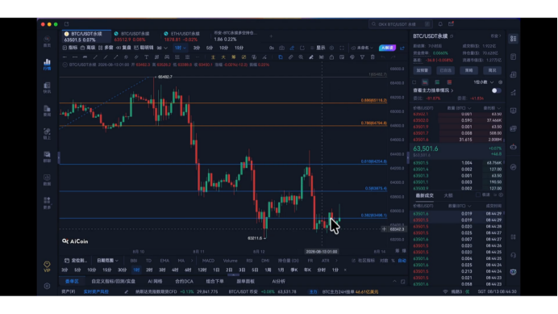Screen dimensions: 558x314
Task: Toggle the checkbox in 最新成交 header
Action: click(x=478, y=195)
